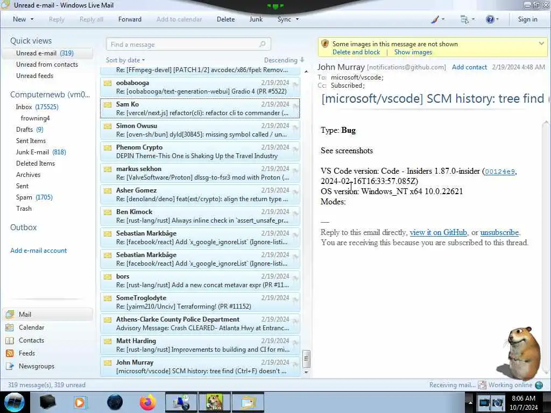This screenshot has height=413, width=551.
Task: Open the Drafts folder
Action: pos(30,129)
